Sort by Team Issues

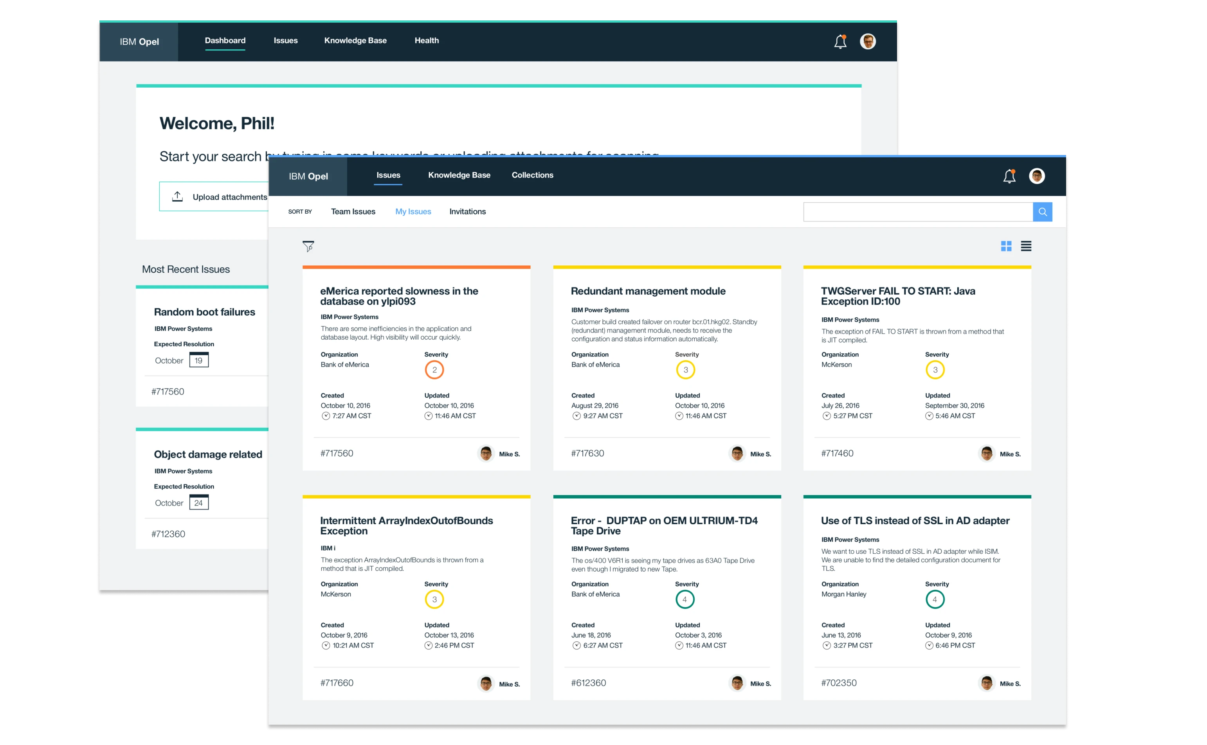[x=353, y=211]
